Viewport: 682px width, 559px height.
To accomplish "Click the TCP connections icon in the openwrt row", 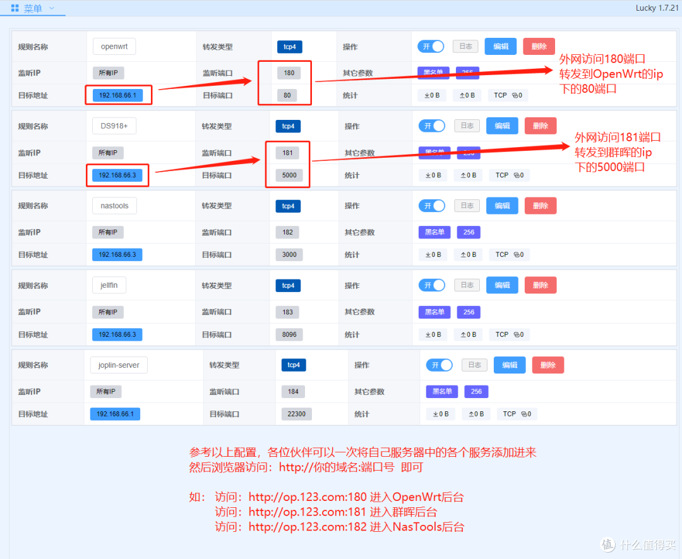I will click(x=508, y=95).
